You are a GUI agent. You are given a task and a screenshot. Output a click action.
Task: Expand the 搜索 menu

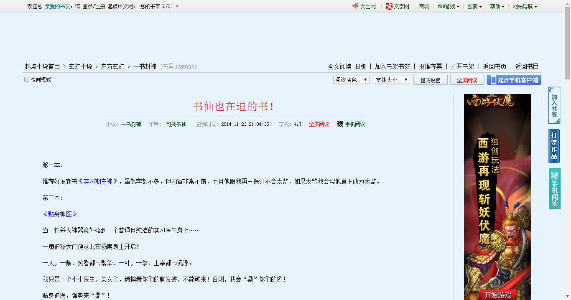point(475,6)
